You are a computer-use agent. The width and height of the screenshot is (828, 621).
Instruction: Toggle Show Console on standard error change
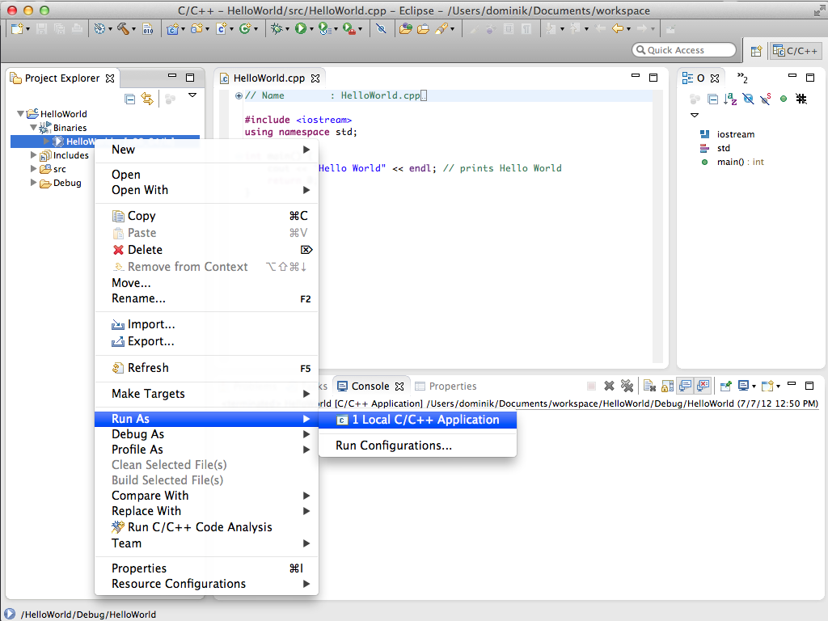click(703, 386)
